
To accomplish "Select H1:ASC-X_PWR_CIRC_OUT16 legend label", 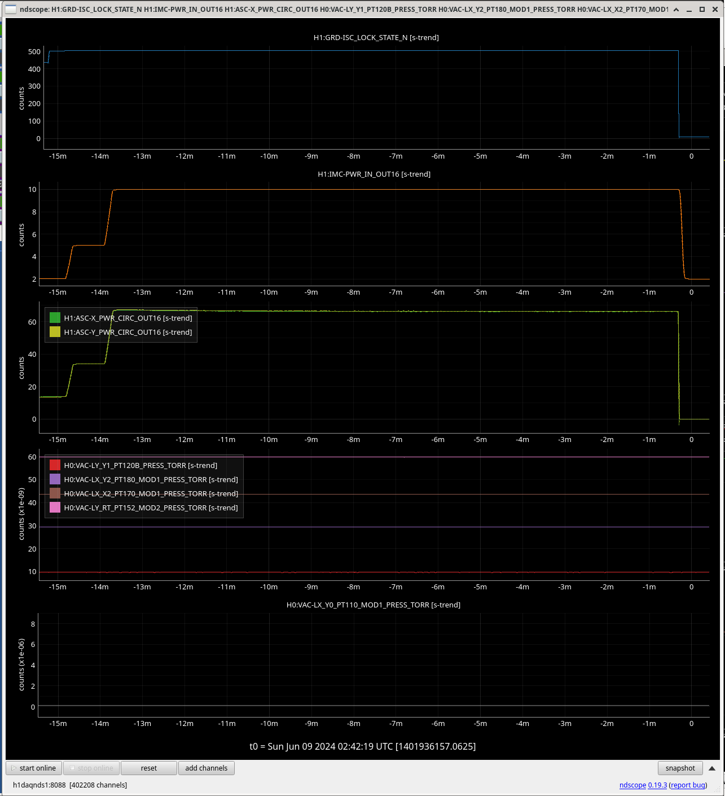I will [x=128, y=318].
